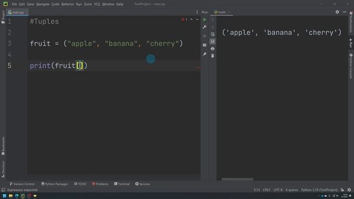Click the Run console horizontal scrollbar
This screenshot has width=354, height=199.
pos(237,179)
